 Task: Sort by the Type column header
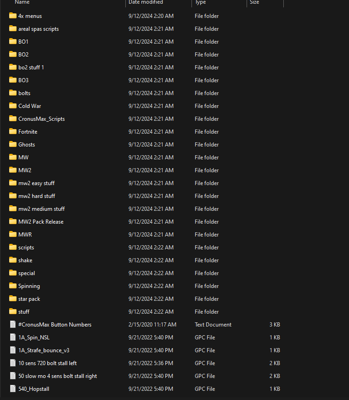click(201, 2)
